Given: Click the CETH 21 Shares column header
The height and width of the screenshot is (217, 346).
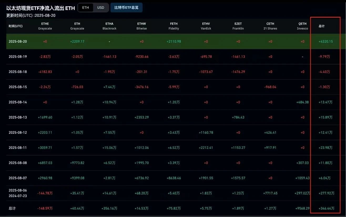Looking at the screenshot, I should tap(270, 26).
